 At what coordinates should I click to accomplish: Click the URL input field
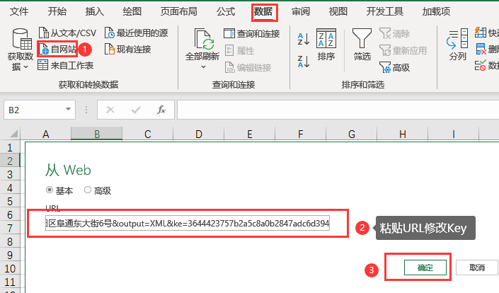(188, 223)
